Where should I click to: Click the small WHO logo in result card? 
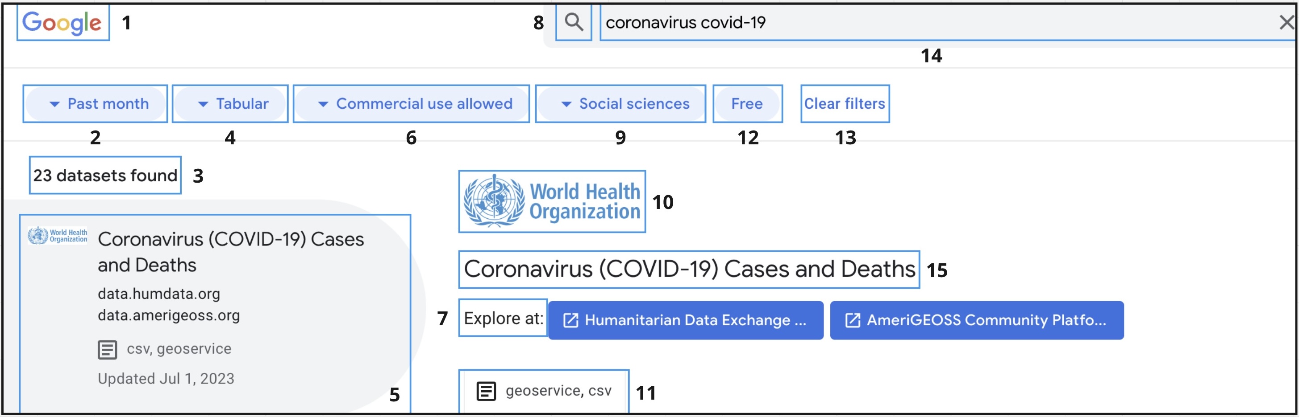point(58,235)
